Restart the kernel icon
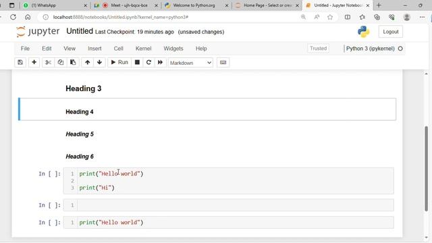Image resolution: width=432 pixels, height=243 pixels. tap(148, 62)
